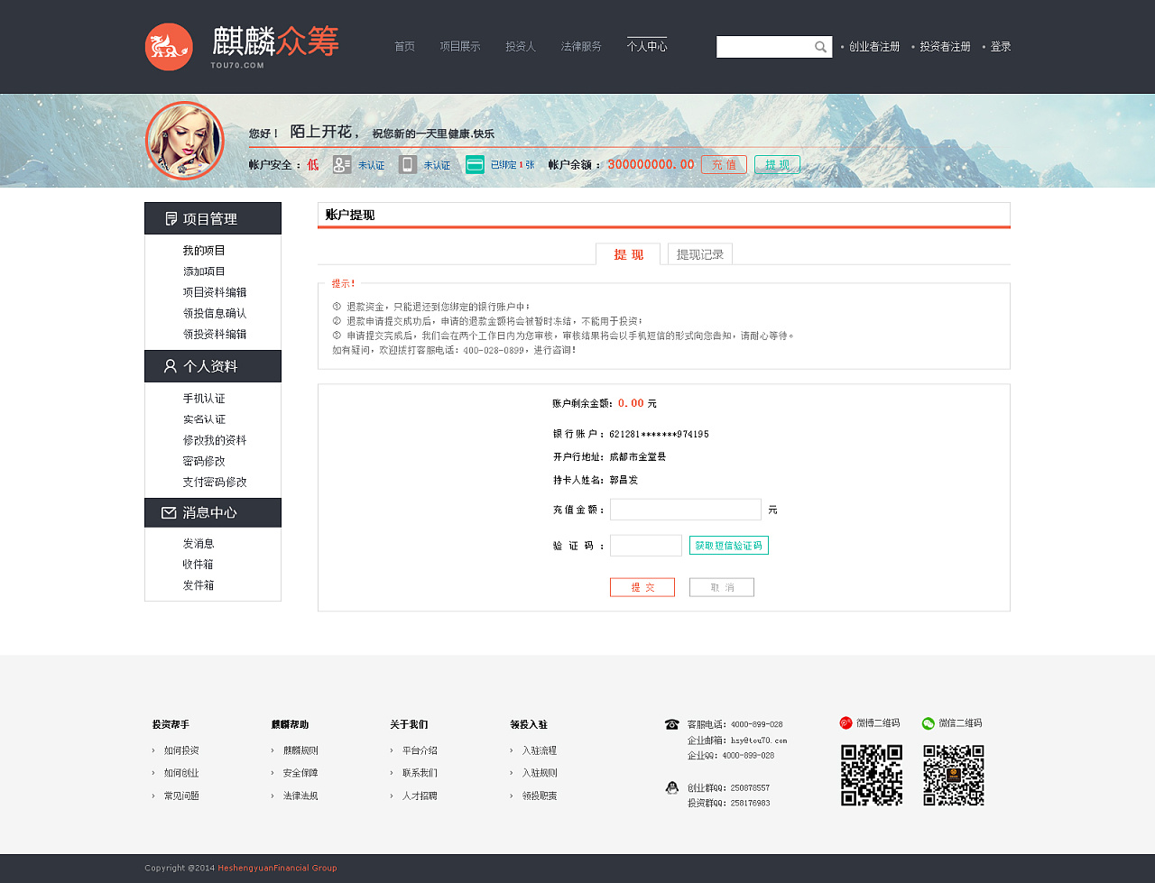
Task: Open the 法律服务 navigation item
Action: tap(581, 46)
